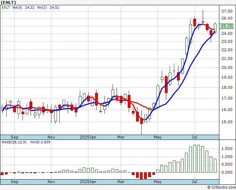Open the 12Stocks.com copyright link
This screenshot has width=236, height=190.
coord(221,188)
